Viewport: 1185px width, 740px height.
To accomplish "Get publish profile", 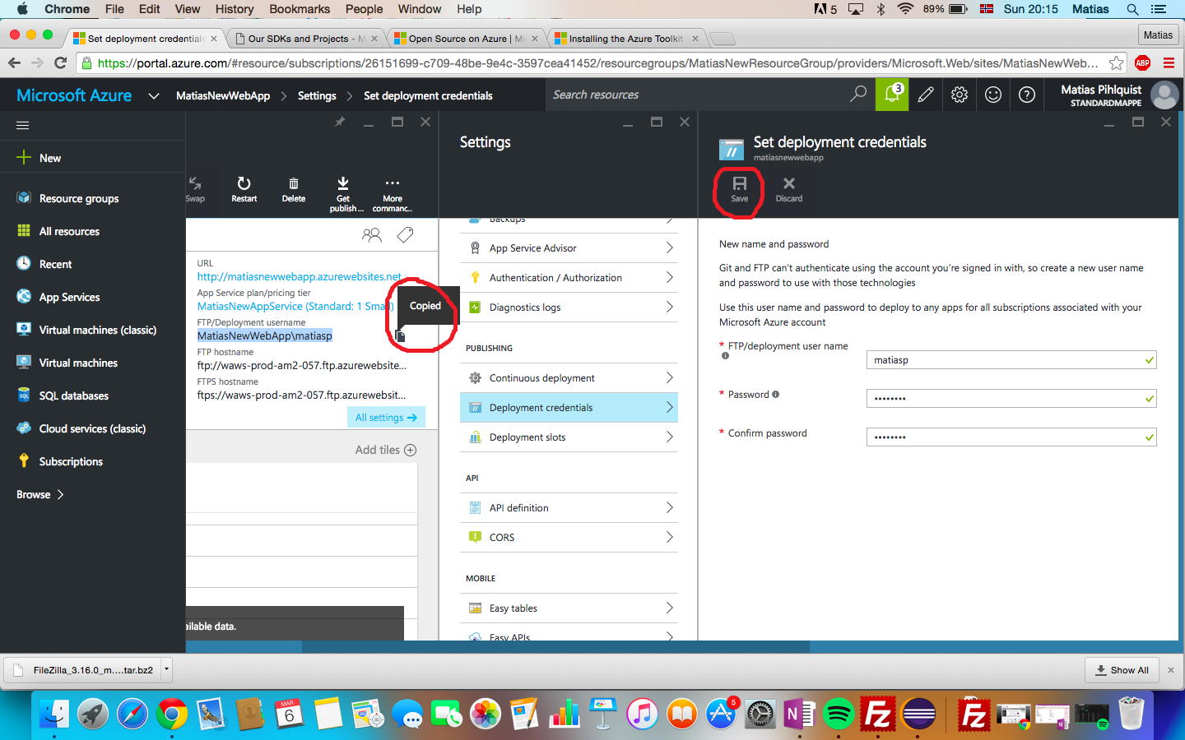I will click(343, 193).
